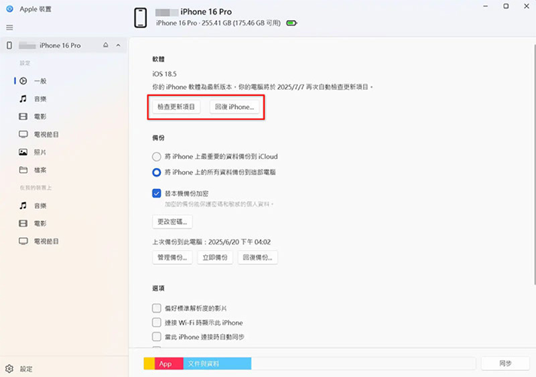Click the 檢查更新項目 button
Viewport: 536px width, 377px height.
[176, 107]
